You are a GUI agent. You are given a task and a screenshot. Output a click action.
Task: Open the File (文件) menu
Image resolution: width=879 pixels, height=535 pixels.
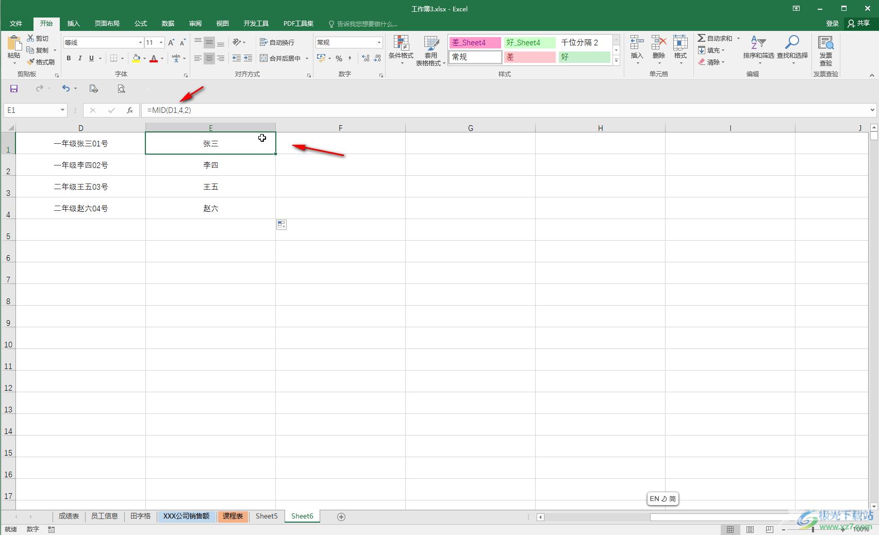tap(16, 24)
